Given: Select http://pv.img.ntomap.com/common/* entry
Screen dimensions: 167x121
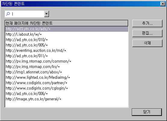Looking at the screenshot, I should 66,61.
